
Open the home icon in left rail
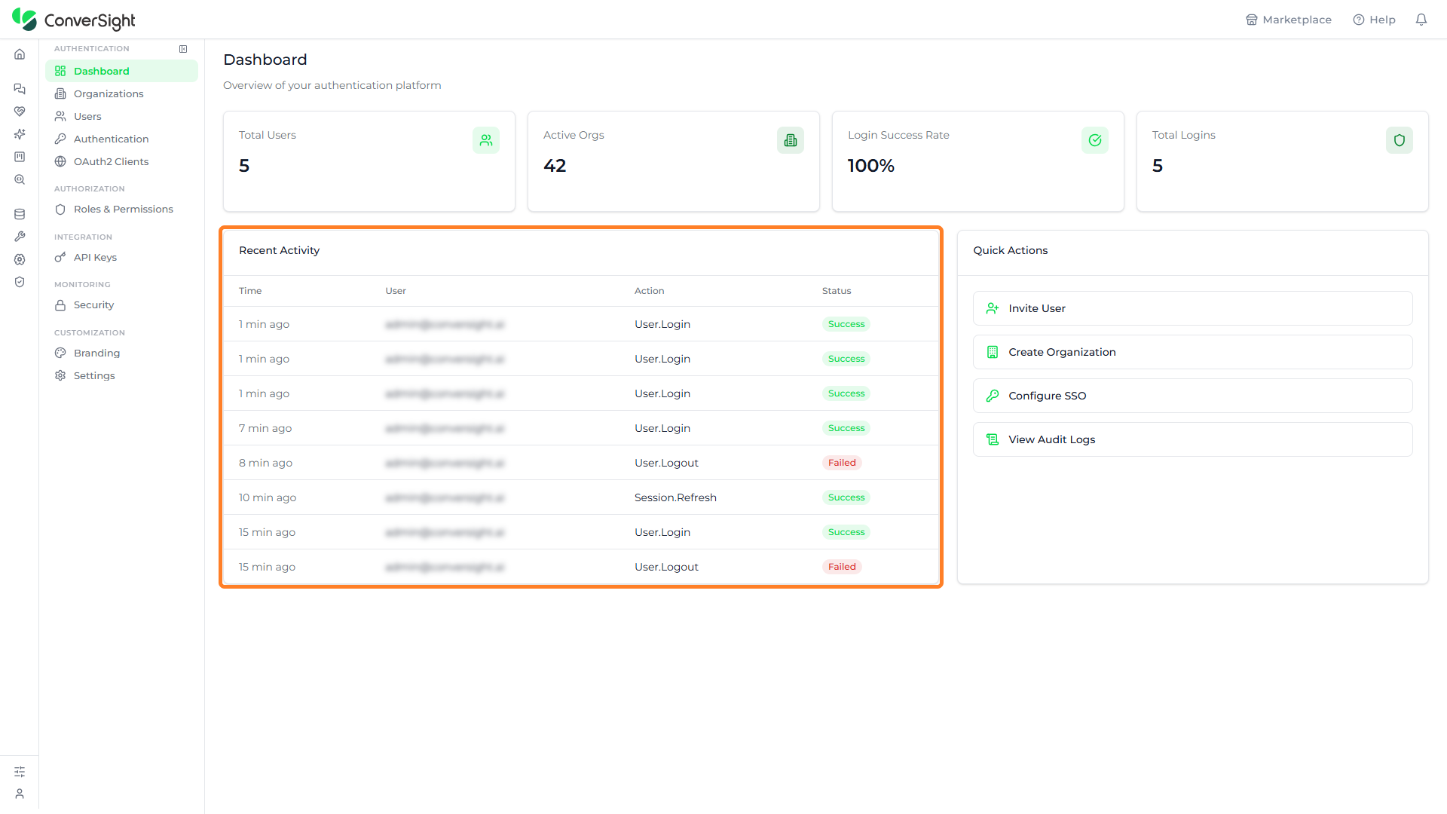point(20,54)
